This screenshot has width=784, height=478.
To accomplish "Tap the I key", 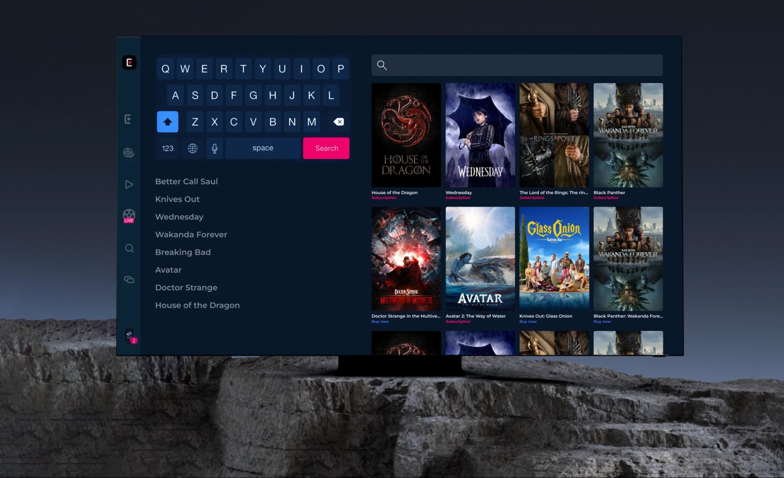I will click(302, 69).
